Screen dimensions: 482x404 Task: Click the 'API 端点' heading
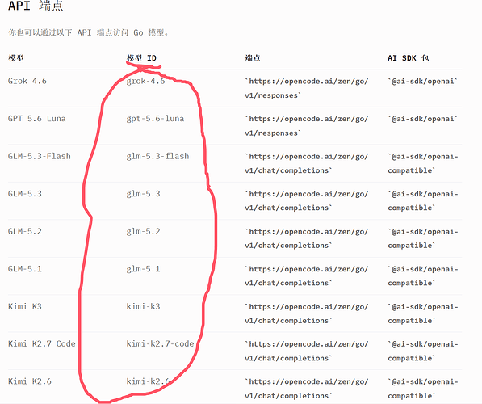(36, 6)
